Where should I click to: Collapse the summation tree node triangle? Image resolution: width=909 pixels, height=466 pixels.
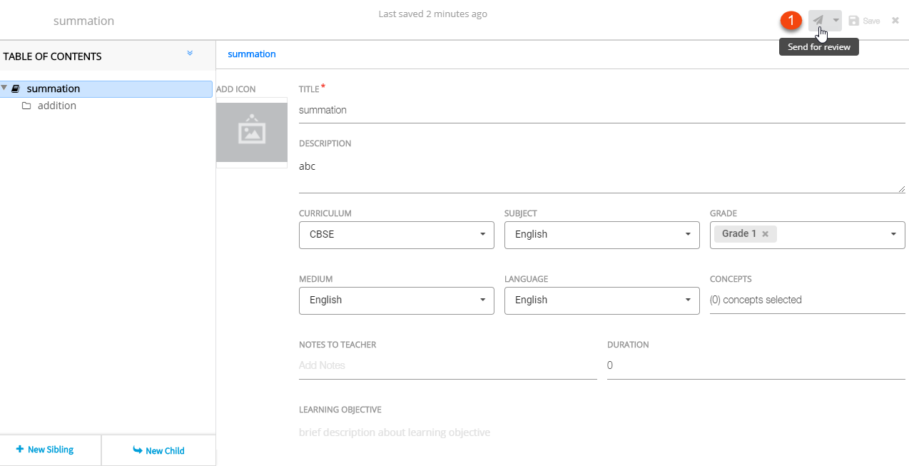coord(5,88)
